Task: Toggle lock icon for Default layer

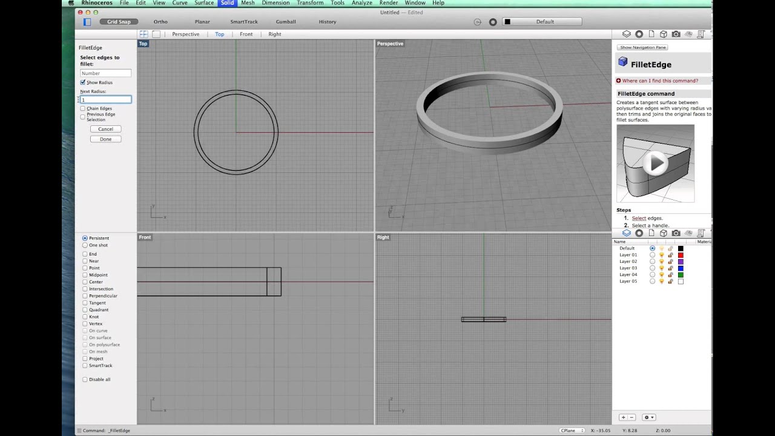Action: point(670,248)
